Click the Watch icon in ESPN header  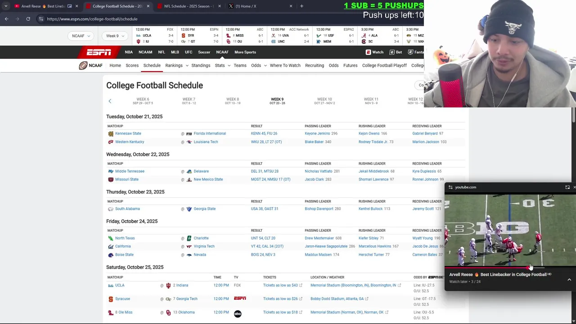coord(368,52)
